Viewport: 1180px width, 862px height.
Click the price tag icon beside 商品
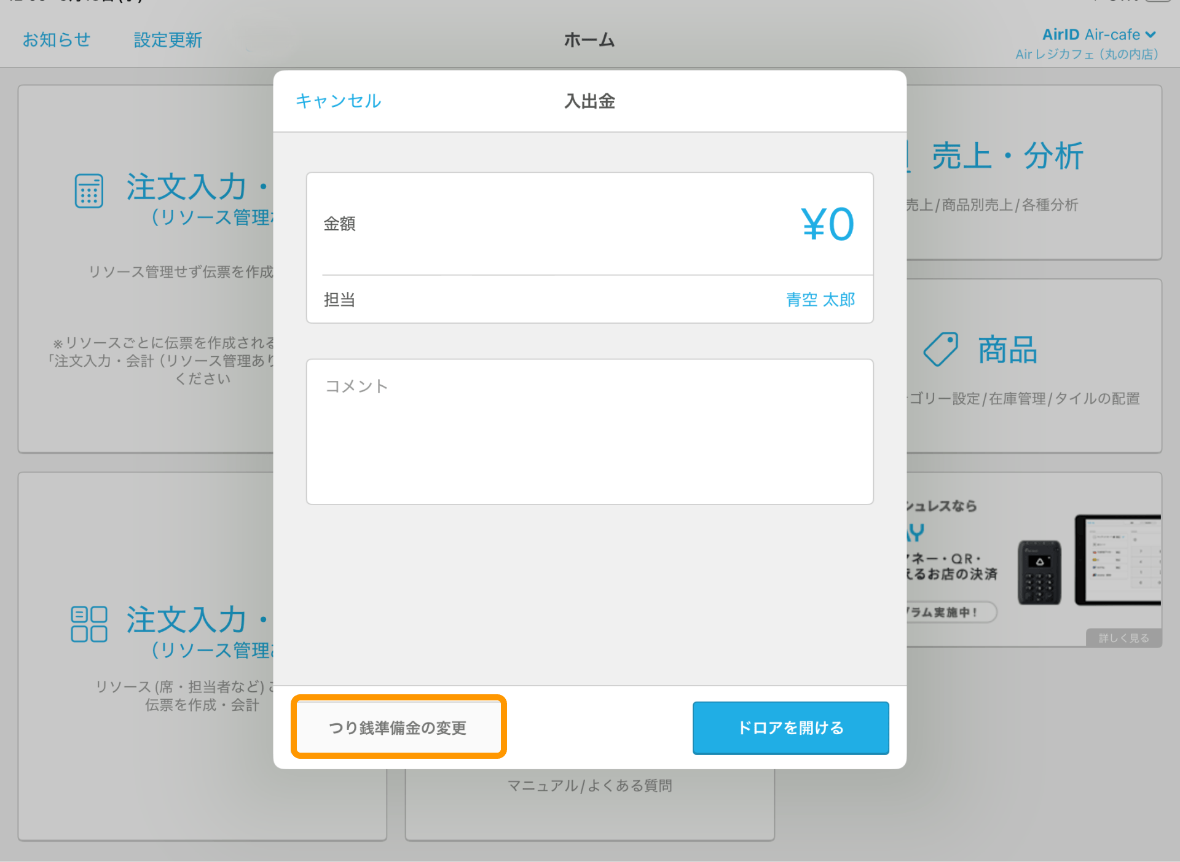click(940, 350)
